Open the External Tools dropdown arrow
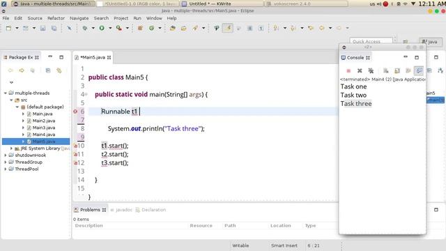Viewport: 446px width, 251px height. (127, 28)
